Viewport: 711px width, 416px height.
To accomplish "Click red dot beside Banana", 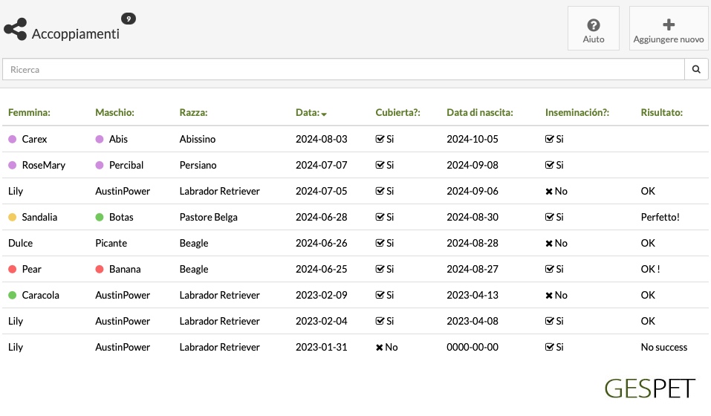I will coord(100,269).
